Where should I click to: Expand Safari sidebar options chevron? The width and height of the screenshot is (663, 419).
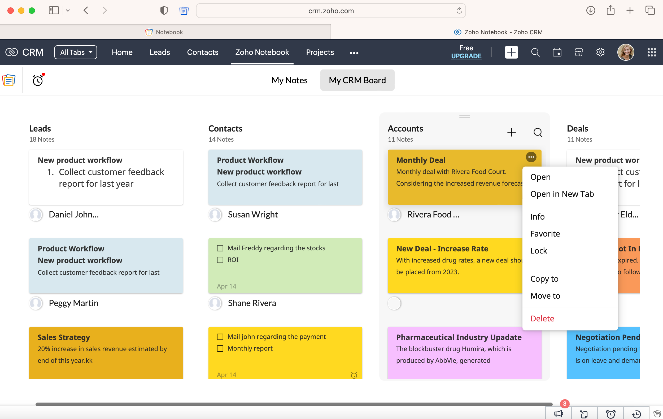(68, 11)
